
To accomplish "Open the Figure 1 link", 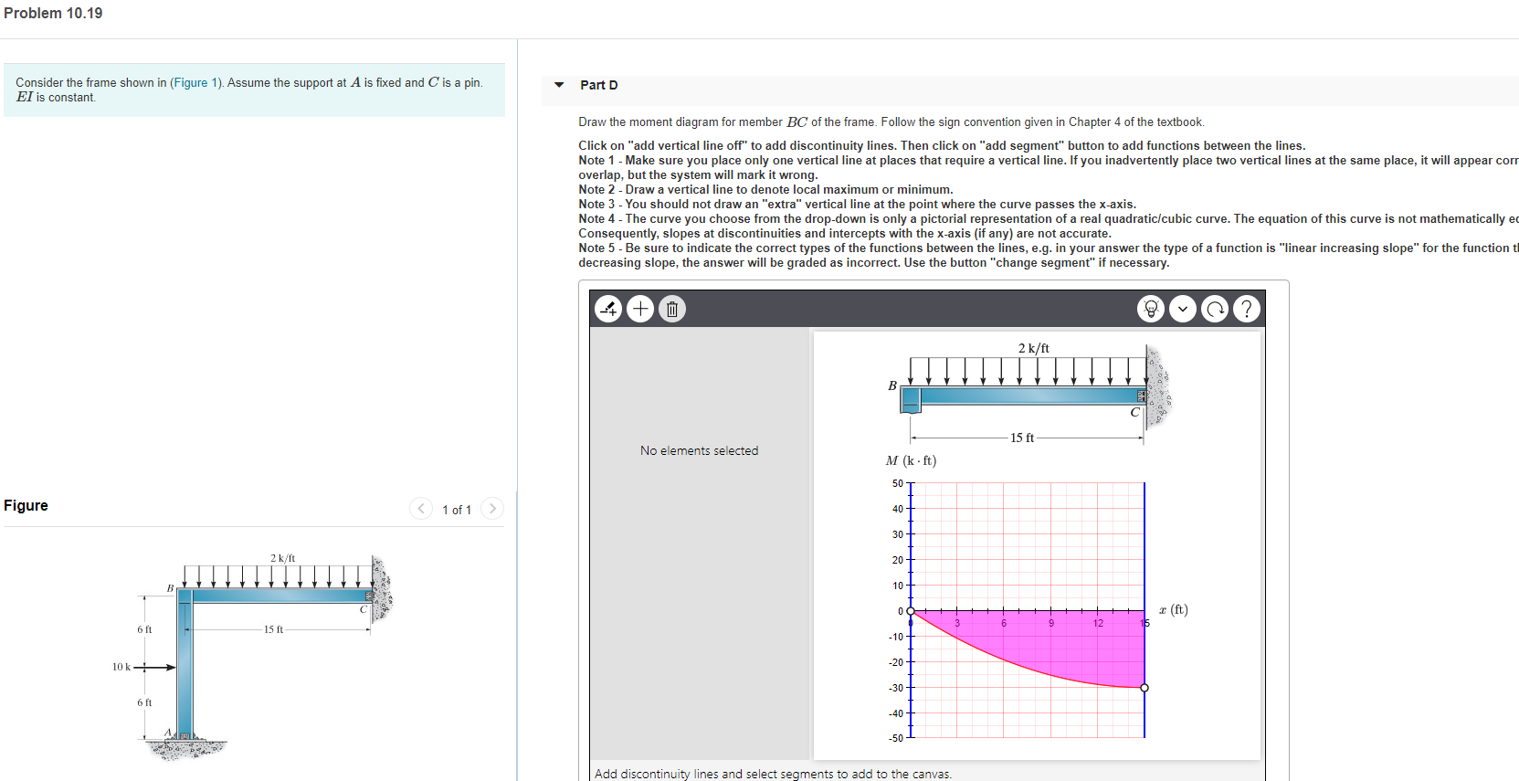I will [x=196, y=82].
